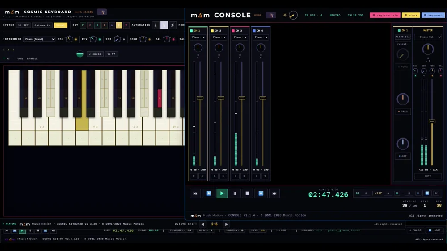447x251 pixels.
Task: Fast forward in Console transport
Action: point(261,193)
